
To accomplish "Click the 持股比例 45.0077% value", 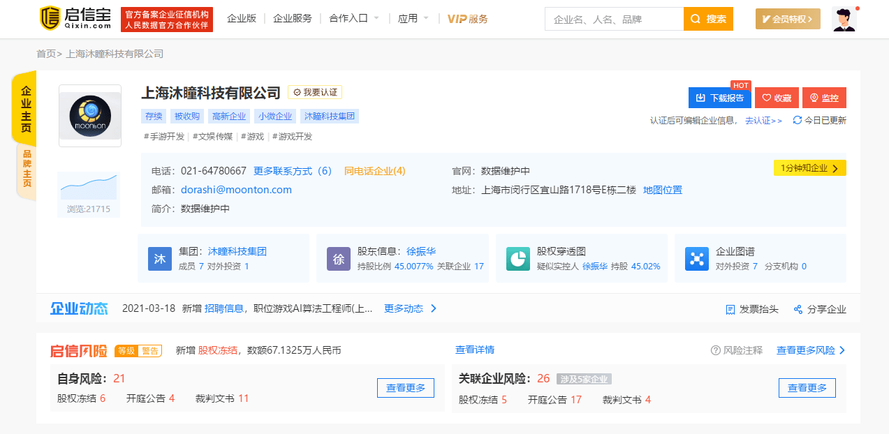I will [414, 267].
